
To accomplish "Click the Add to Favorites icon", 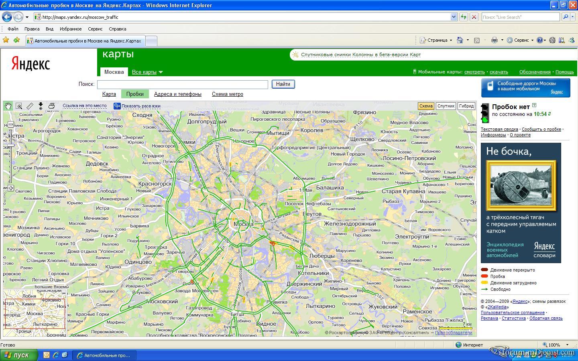I will coord(16,40).
